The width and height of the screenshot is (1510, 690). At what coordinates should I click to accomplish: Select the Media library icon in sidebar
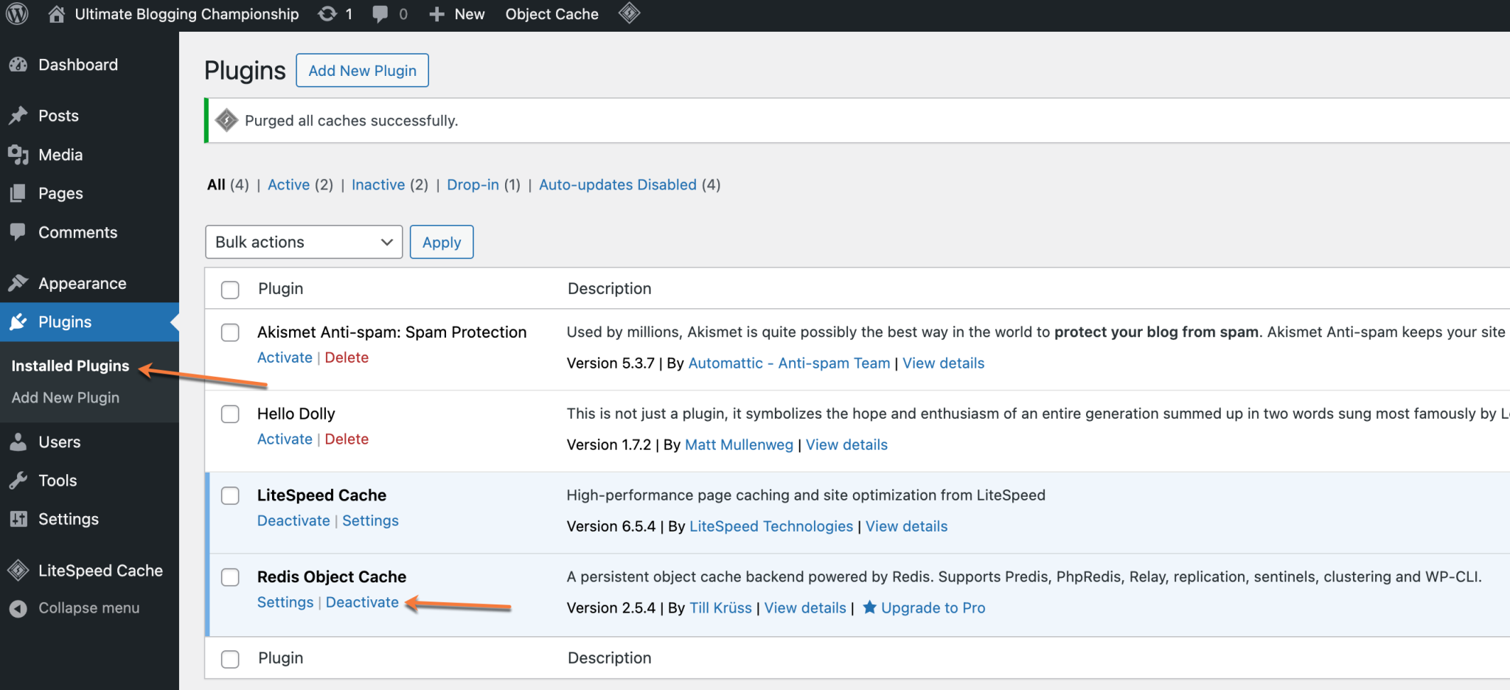pyautogui.click(x=19, y=155)
